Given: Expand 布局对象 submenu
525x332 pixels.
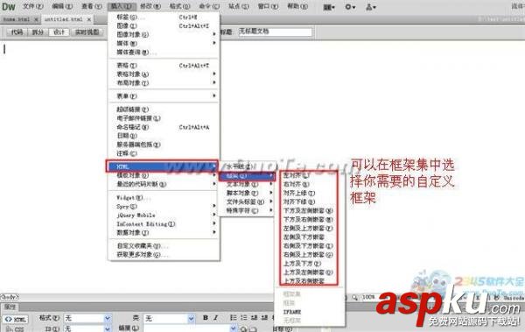Looking at the screenshot, I should click(164, 82).
